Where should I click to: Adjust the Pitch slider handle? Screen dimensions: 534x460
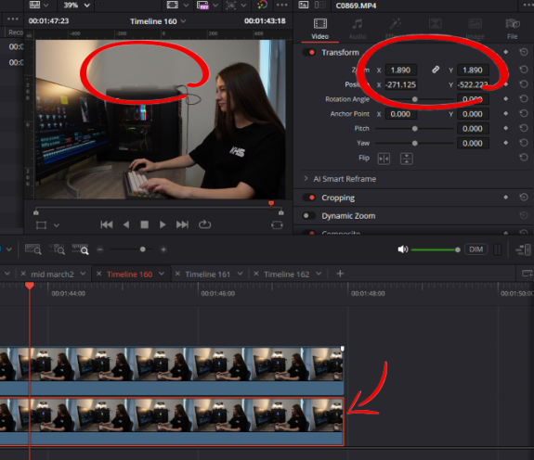click(414, 129)
